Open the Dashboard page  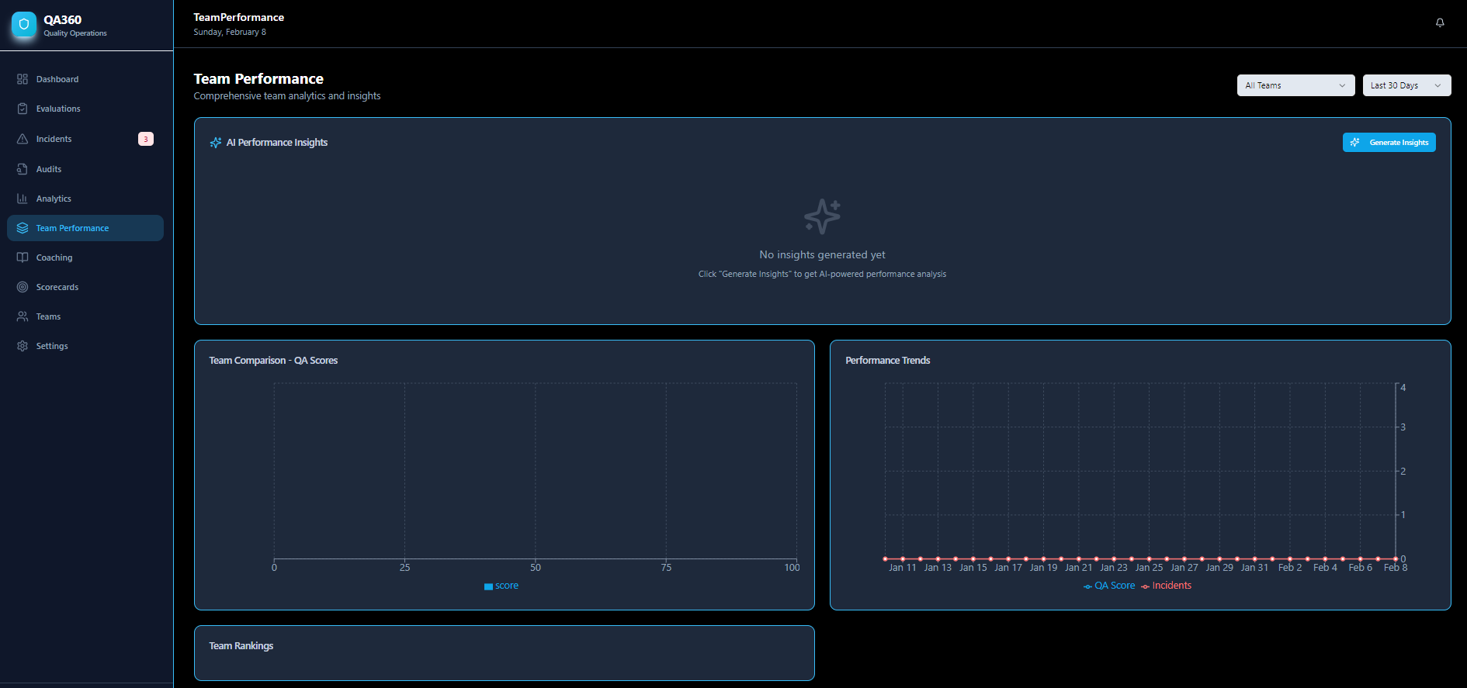point(85,79)
